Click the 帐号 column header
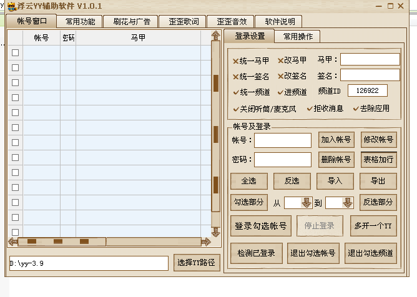Screen dimensions: 417x297 [x=41, y=38]
